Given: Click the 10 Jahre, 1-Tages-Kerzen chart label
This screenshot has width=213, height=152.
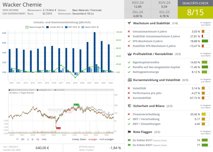Looking at the screenshot, I should coord(22,93).
